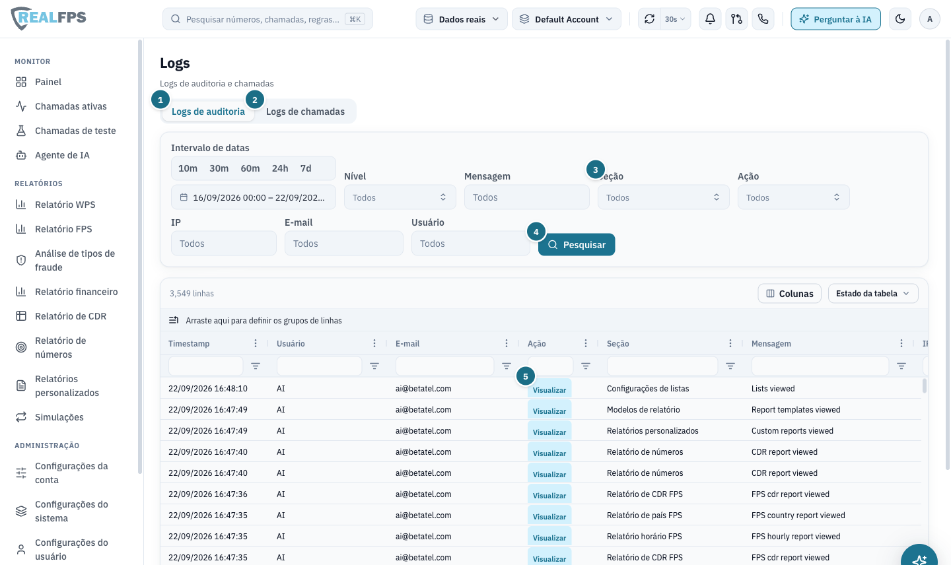Open the Ação filter dropdown
The image size is (951, 565).
point(794,197)
